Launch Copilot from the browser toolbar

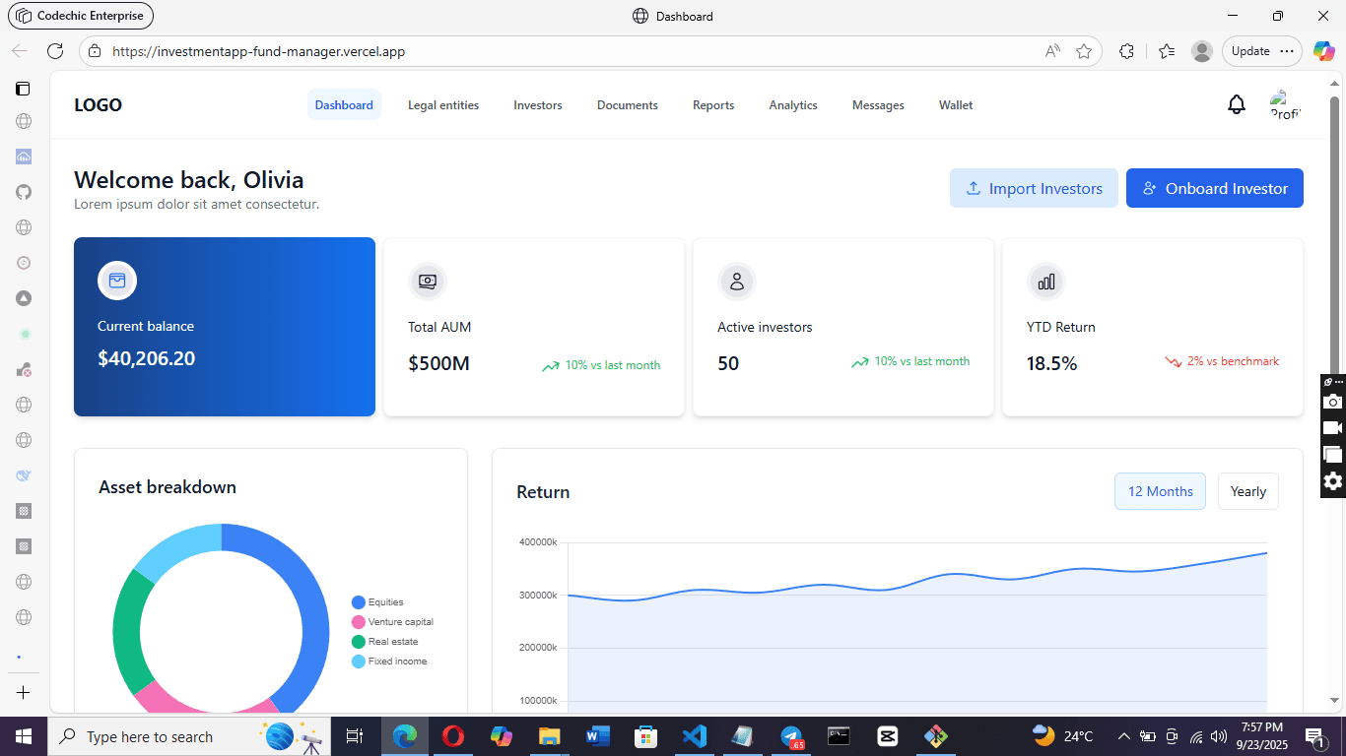click(x=1324, y=51)
